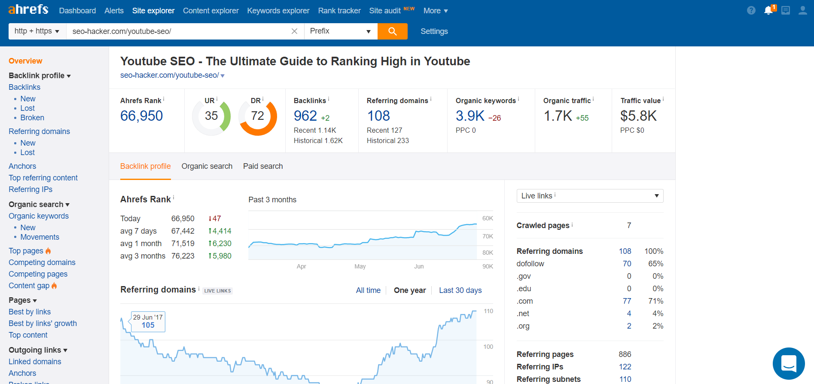Clear the URL field with the X icon
Image resolution: width=814 pixels, height=384 pixels.
pyautogui.click(x=294, y=31)
